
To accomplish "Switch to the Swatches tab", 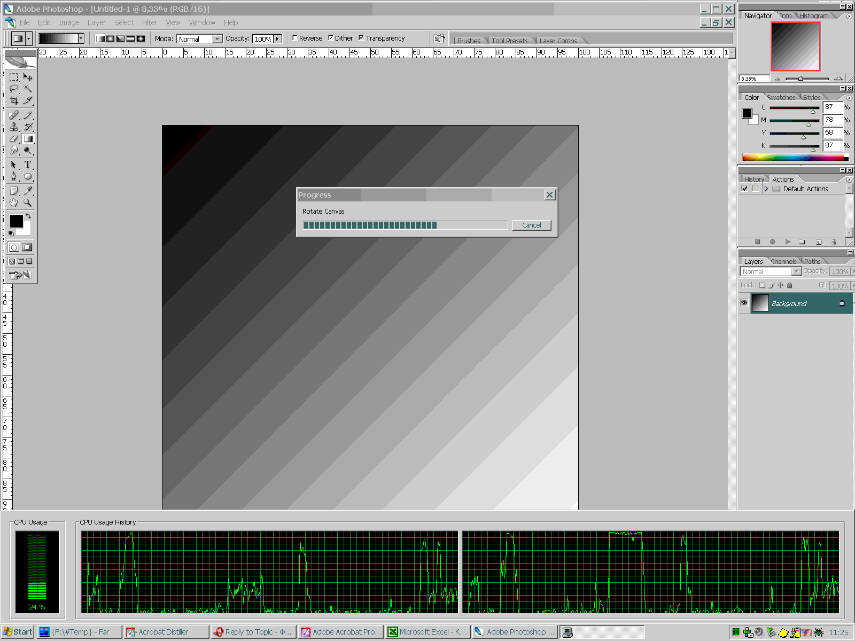I will (x=781, y=97).
